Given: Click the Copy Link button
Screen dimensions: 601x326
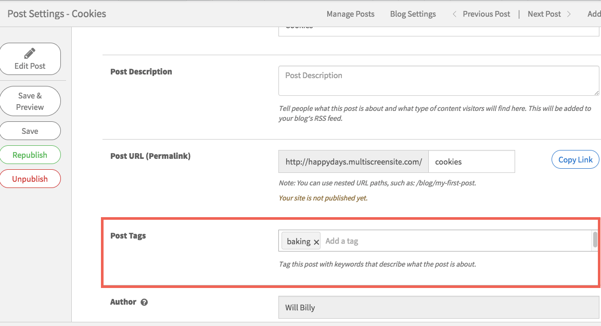Looking at the screenshot, I should pyautogui.click(x=575, y=159).
